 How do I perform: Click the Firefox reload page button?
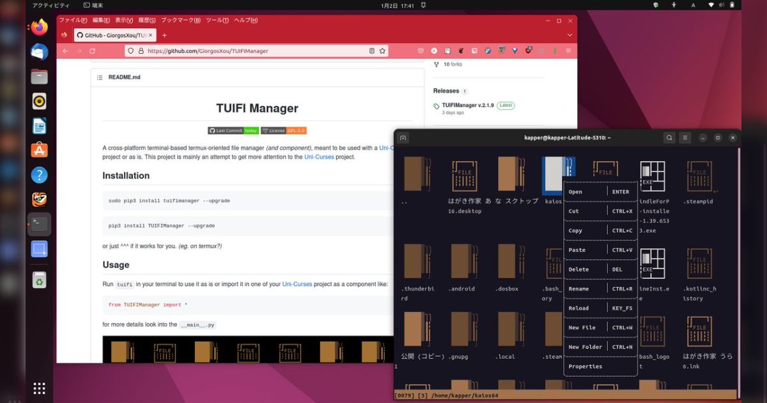(93, 51)
